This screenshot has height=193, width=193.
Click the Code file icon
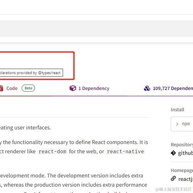2,88
